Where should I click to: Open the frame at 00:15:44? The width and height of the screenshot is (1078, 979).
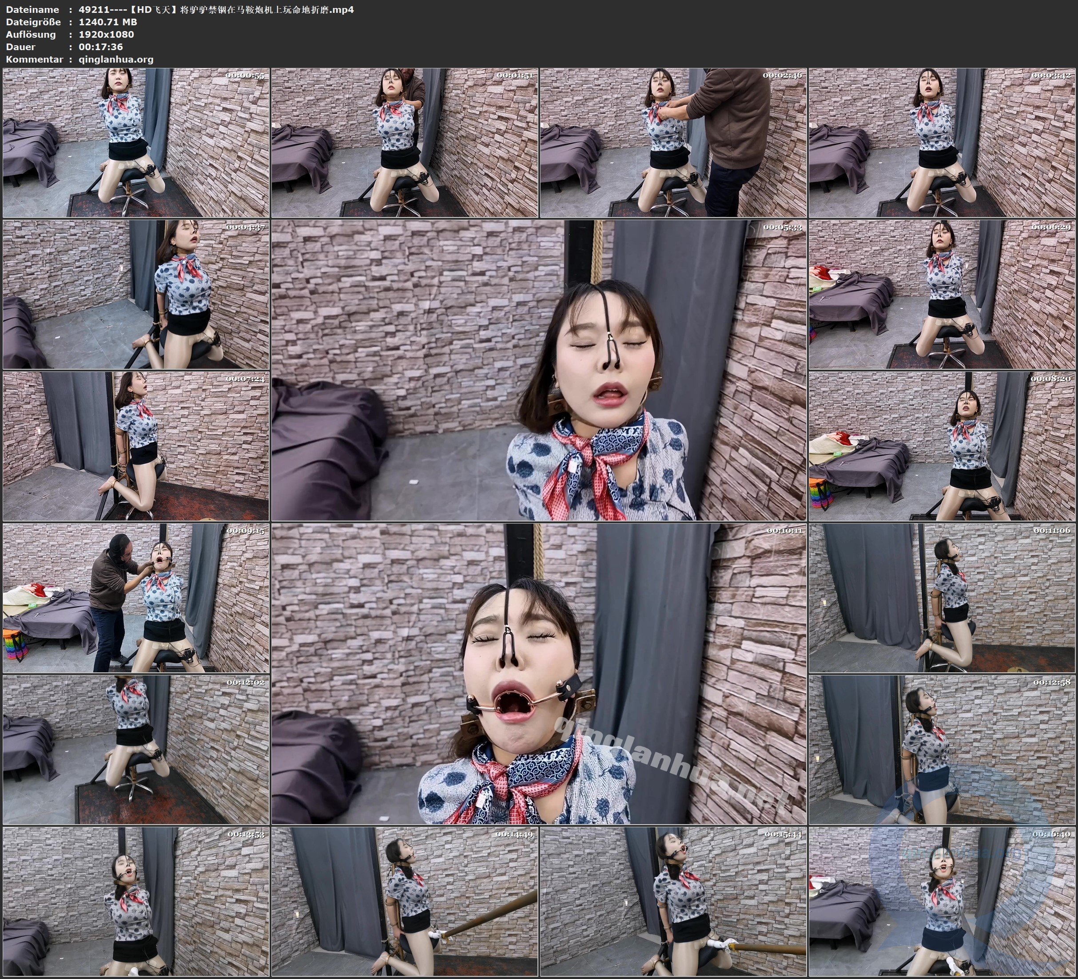pos(673,901)
